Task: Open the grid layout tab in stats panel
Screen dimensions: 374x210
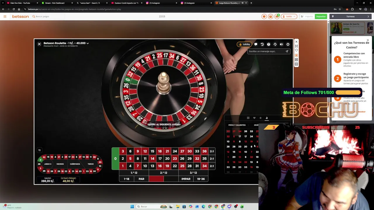Action: (x=248, y=118)
